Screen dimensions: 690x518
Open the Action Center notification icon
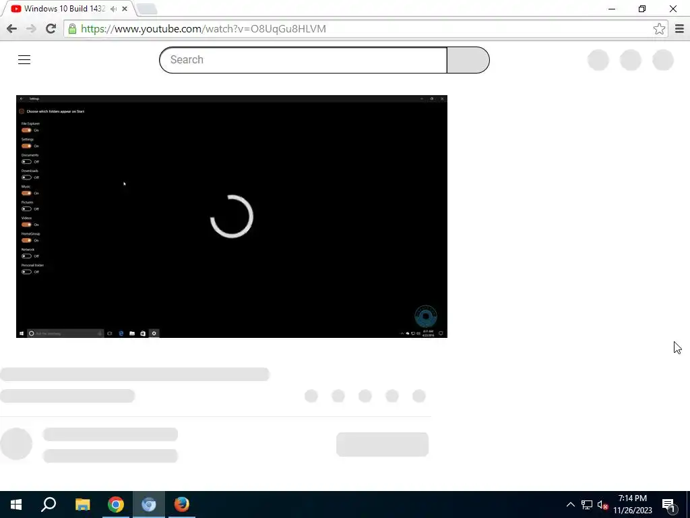click(x=669, y=505)
